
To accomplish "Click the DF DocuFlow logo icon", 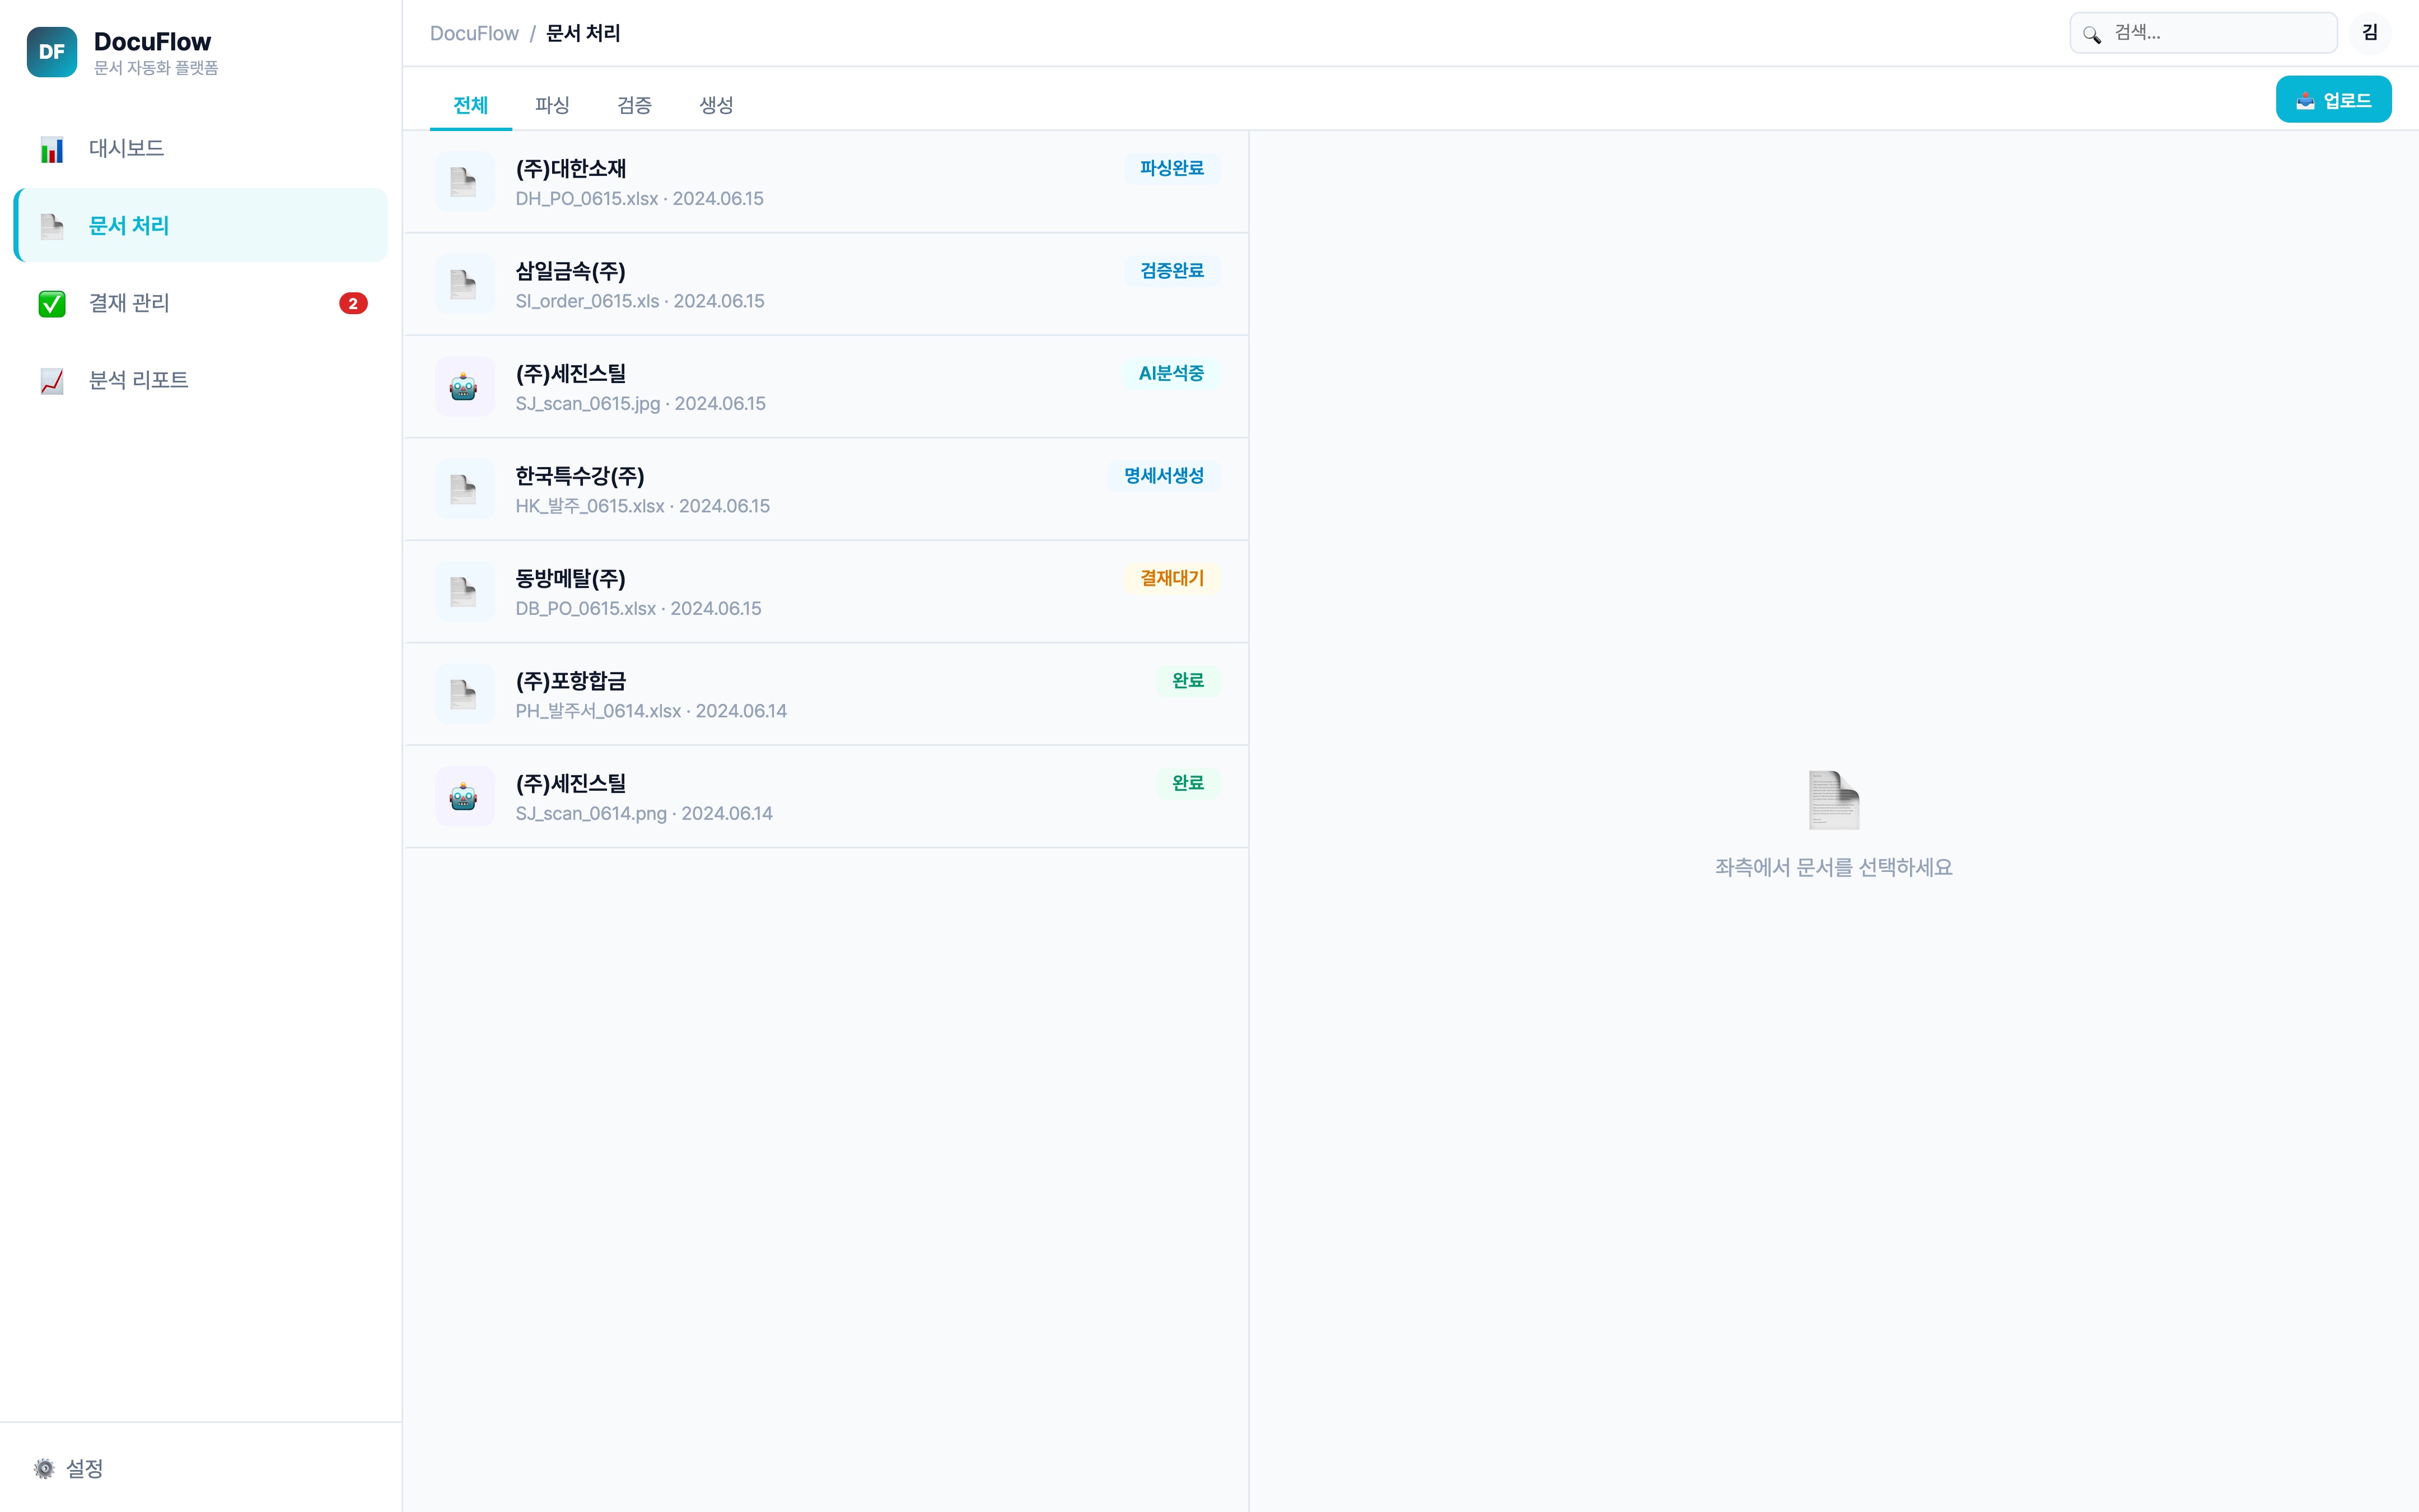I will pos(51,52).
